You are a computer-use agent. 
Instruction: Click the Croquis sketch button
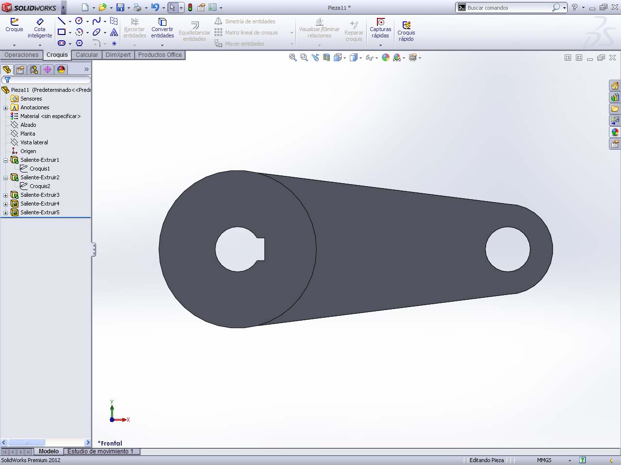pos(14,25)
